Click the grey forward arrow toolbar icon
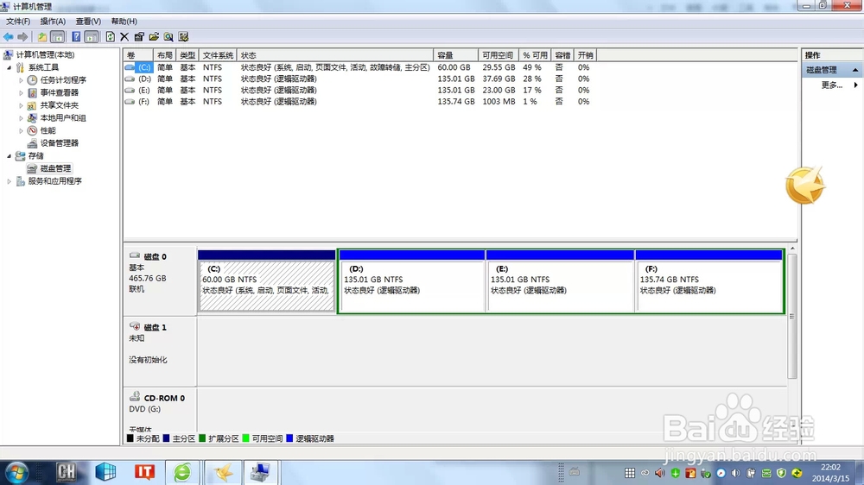 [x=22, y=37]
